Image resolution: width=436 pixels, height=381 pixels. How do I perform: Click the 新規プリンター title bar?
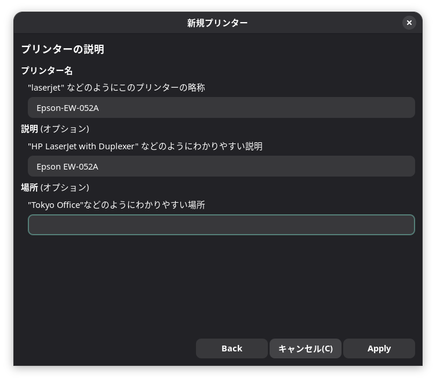click(217, 23)
